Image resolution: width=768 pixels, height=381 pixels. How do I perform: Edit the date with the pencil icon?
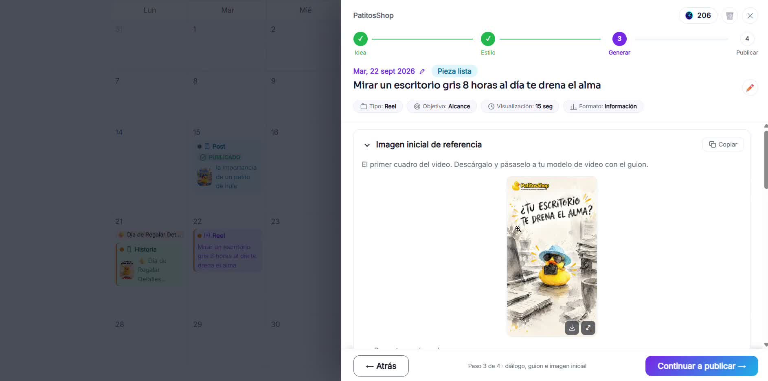coord(422,71)
